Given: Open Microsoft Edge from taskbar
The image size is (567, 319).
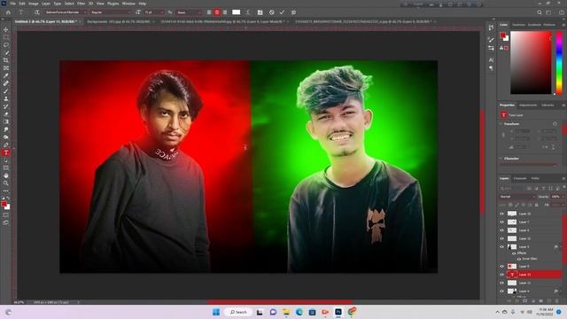Looking at the screenshot, I should click(x=299, y=312).
